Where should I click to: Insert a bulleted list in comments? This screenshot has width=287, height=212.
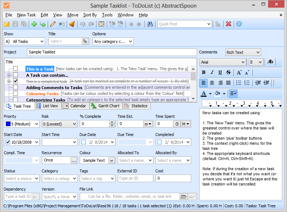(239, 83)
